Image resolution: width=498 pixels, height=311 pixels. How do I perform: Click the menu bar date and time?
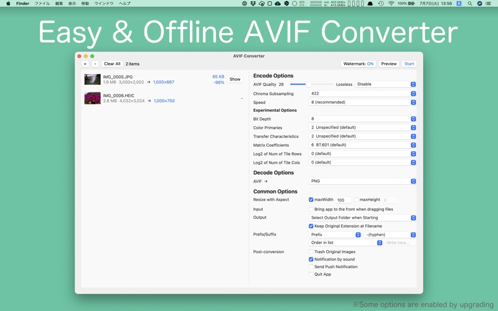(435, 4)
